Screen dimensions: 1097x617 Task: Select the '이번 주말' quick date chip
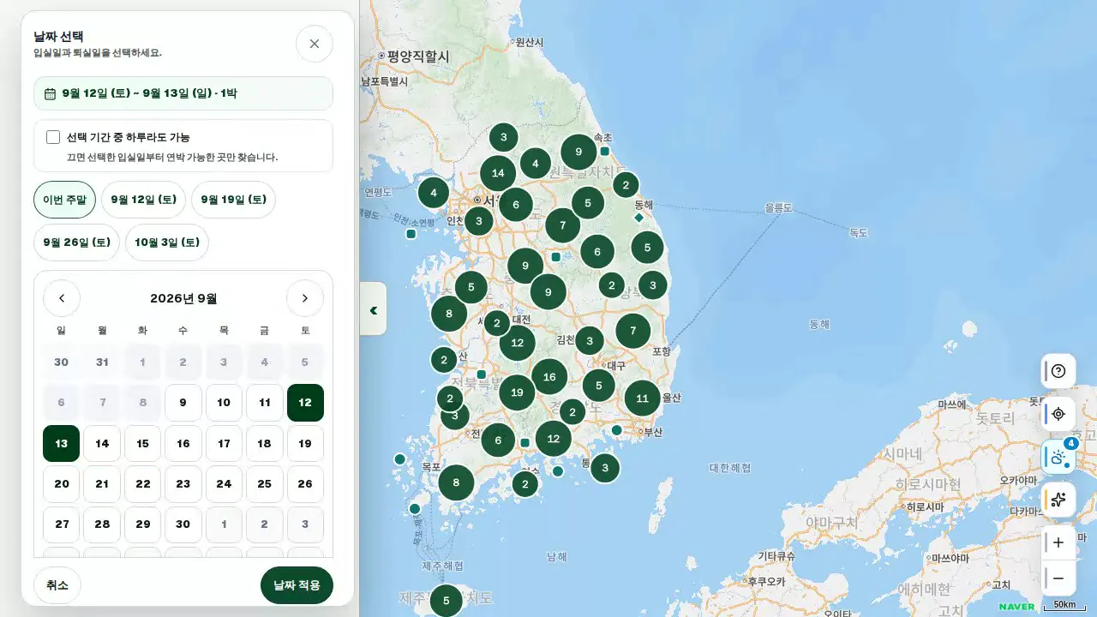coord(64,200)
